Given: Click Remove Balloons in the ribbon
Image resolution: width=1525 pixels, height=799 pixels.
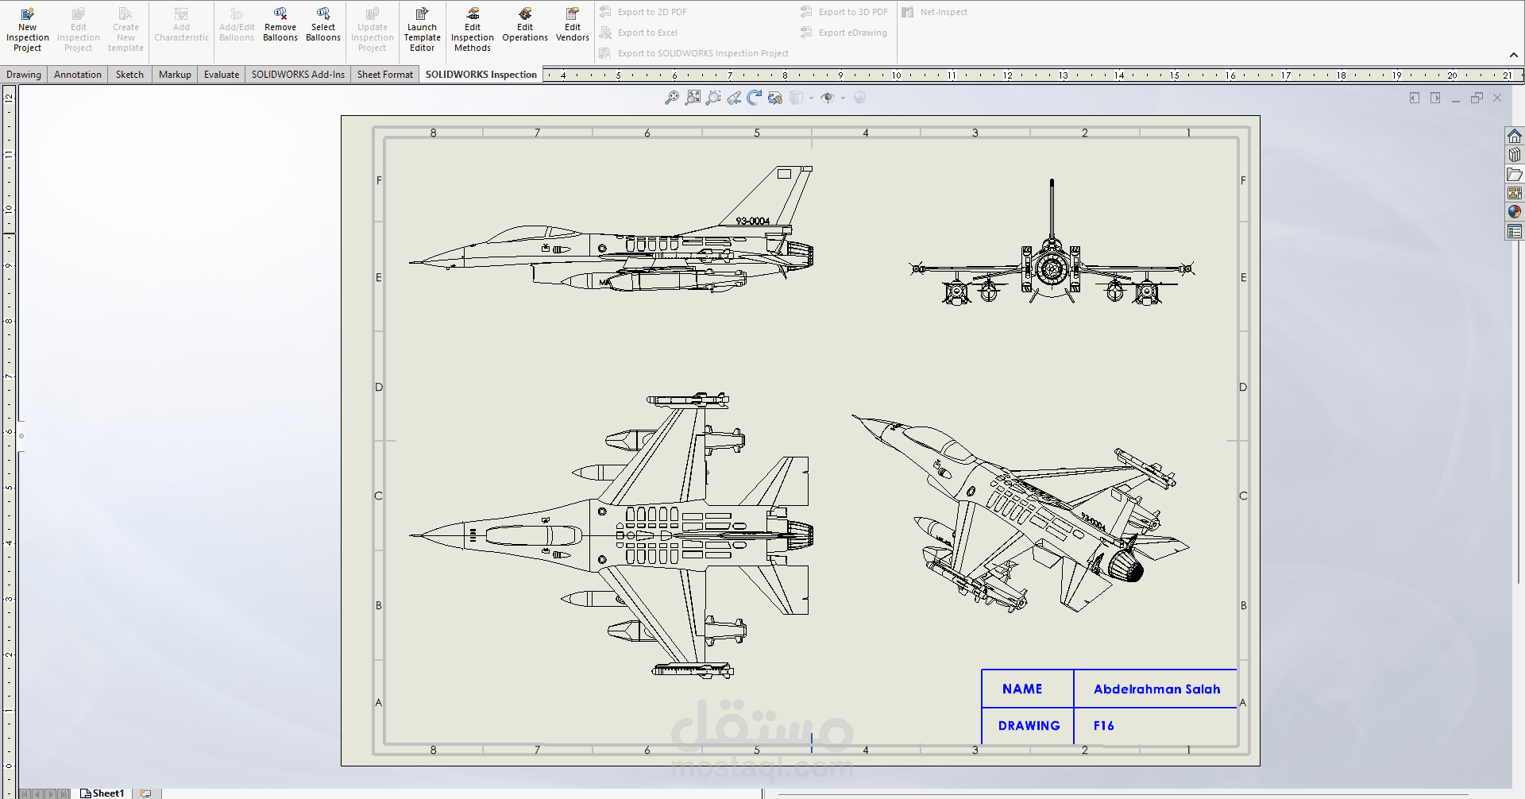Looking at the screenshot, I should click(280, 25).
